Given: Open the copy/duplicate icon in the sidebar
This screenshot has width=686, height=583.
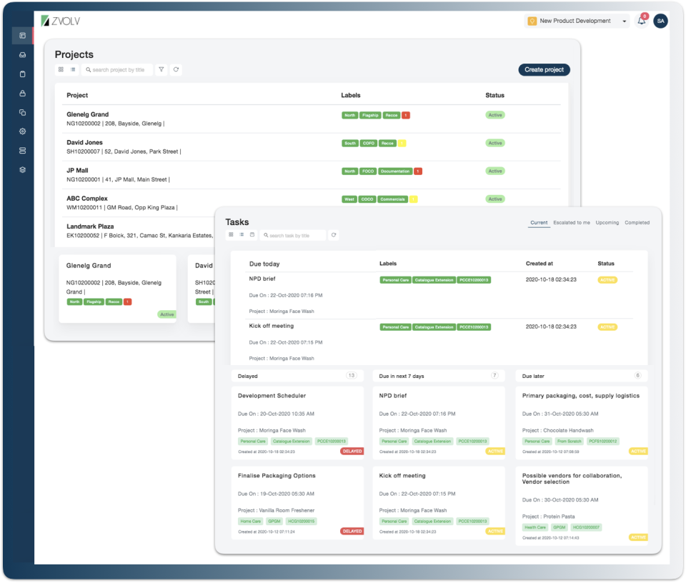Looking at the screenshot, I should click(21, 111).
